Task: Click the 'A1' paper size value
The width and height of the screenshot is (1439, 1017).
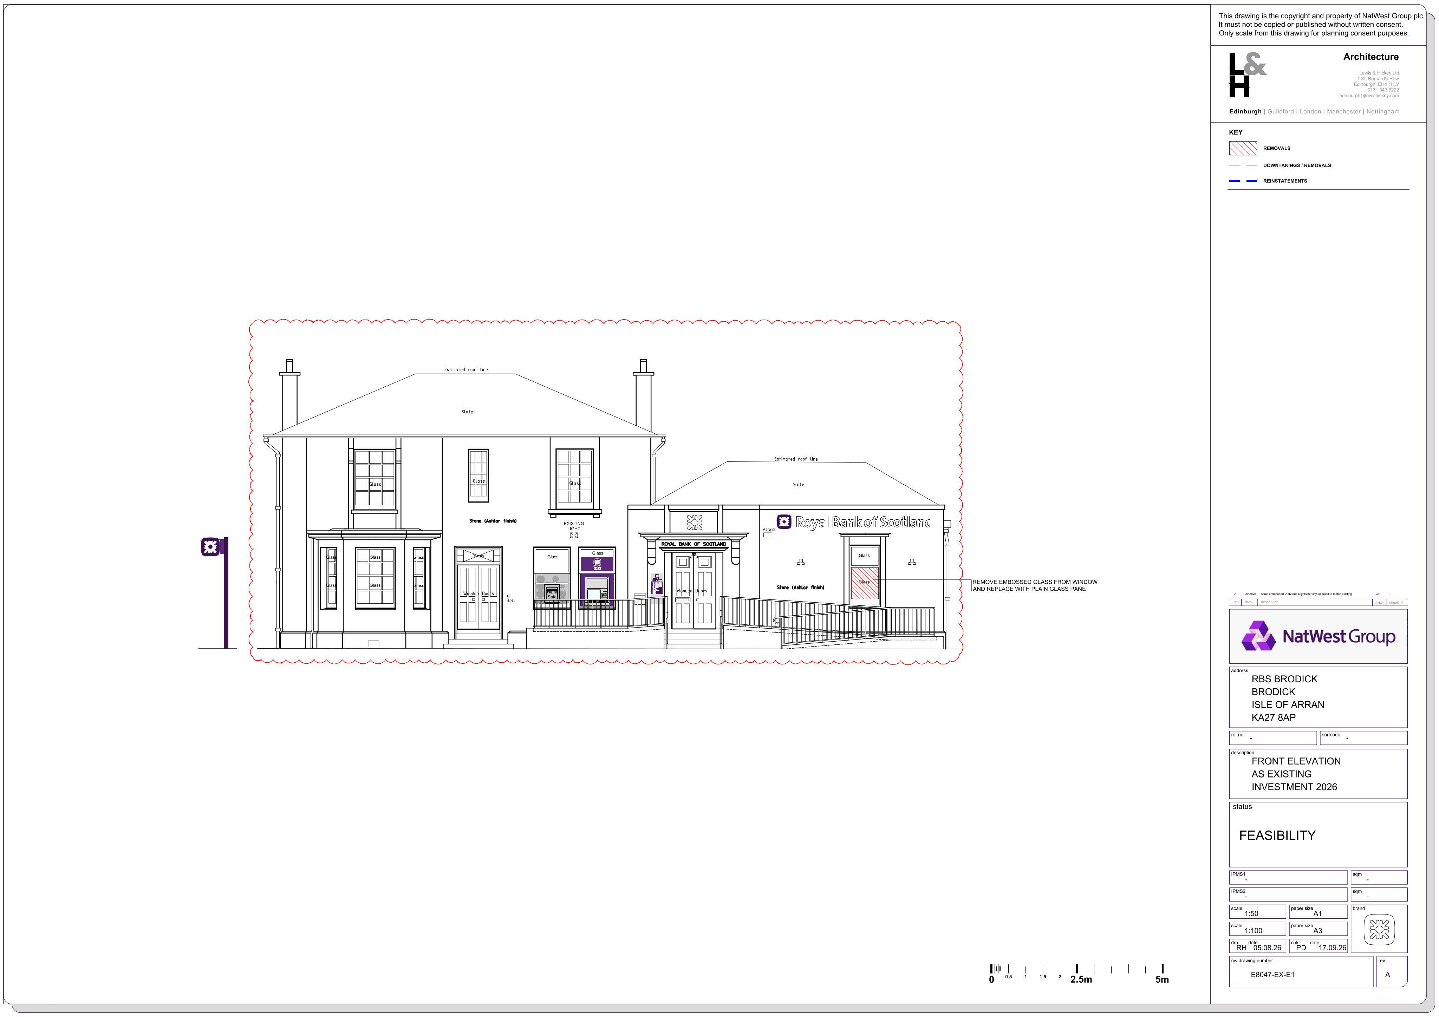Action: click(x=1317, y=914)
